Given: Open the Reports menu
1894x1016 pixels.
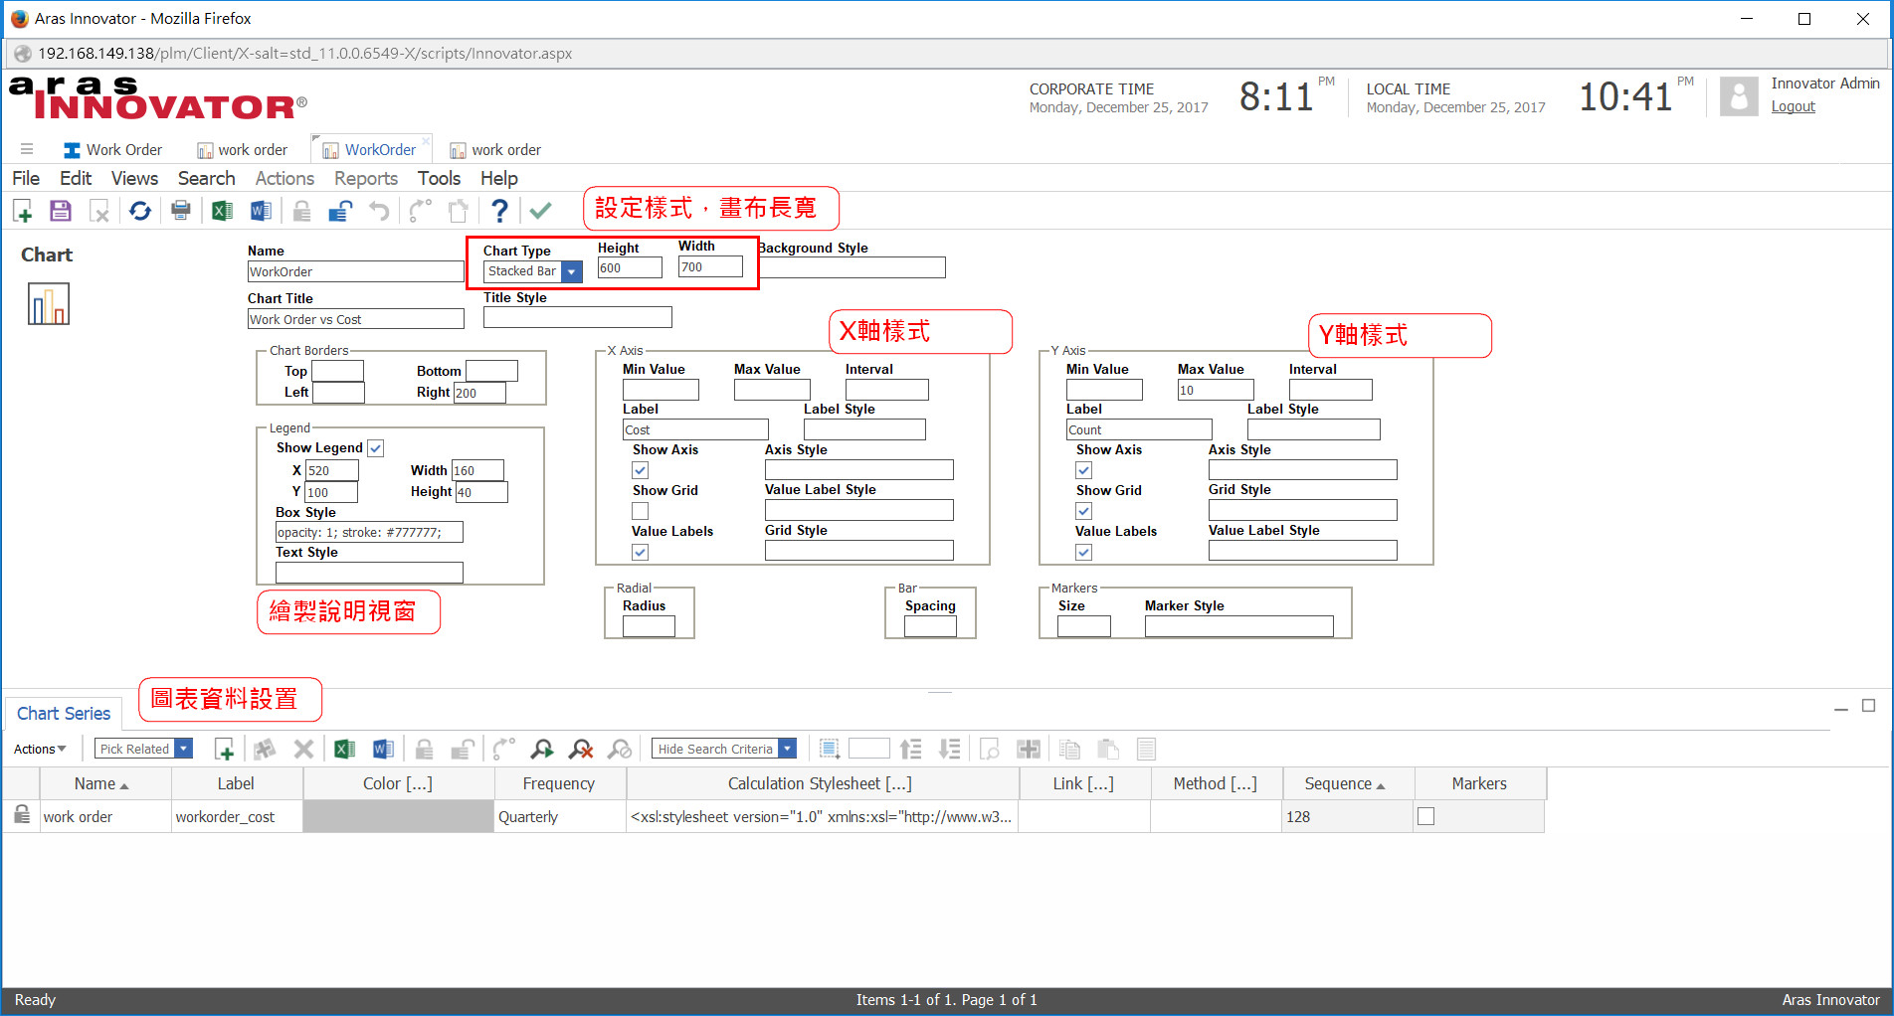Looking at the screenshot, I should point(366,178).
